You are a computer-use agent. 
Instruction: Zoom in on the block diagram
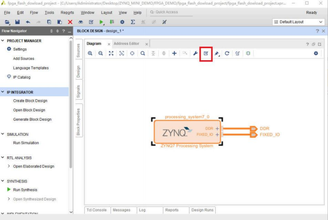tap(90, 53)
